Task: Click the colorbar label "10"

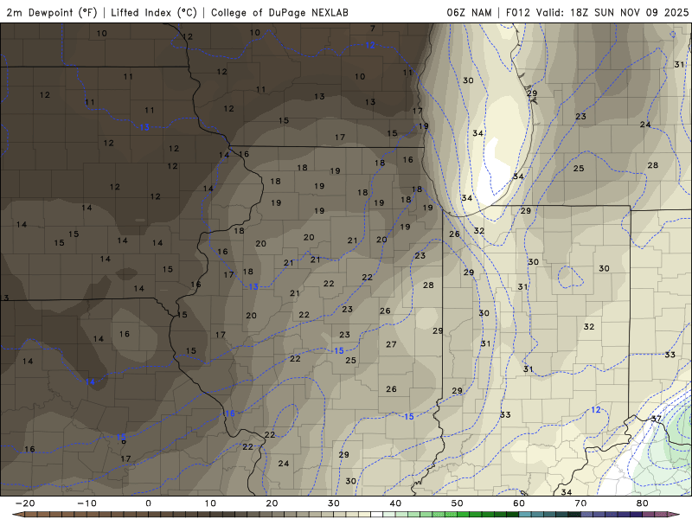Action: (x=210, y=503)
